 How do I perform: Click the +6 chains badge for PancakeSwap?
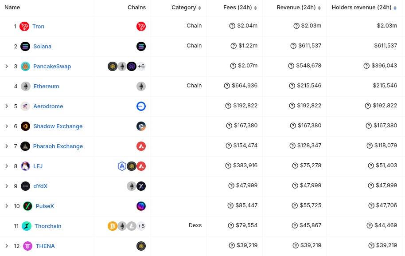click(x=141, y=67)
